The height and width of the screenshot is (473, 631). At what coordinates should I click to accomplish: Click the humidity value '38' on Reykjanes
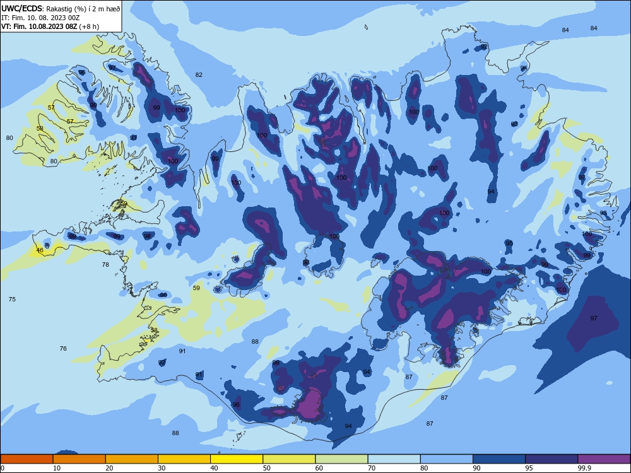154,330
